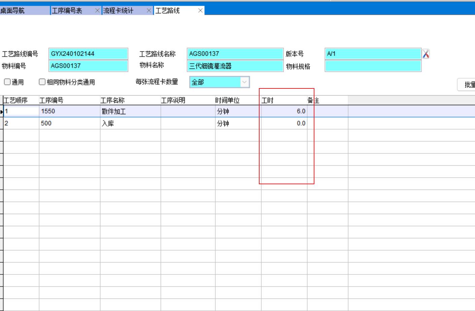Focus the 物料名称 field showing 三代细镜灌流器
Screen dimensions: 475x311
[x=235, y=66]
